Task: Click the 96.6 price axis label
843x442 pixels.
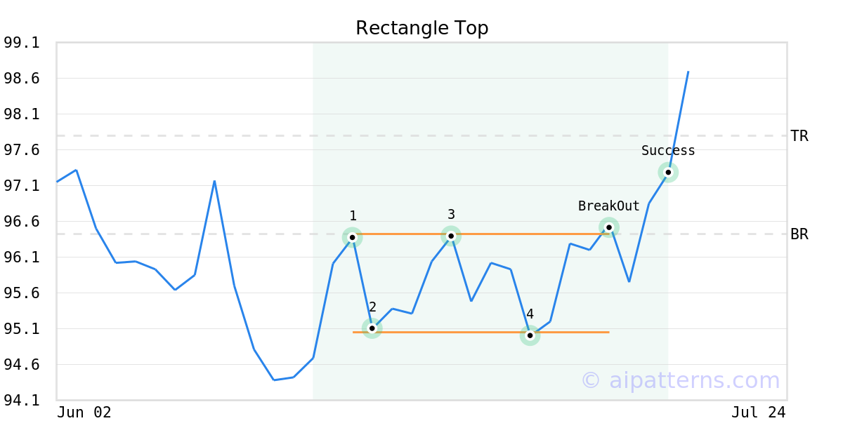Action: [x=22, y=222]
